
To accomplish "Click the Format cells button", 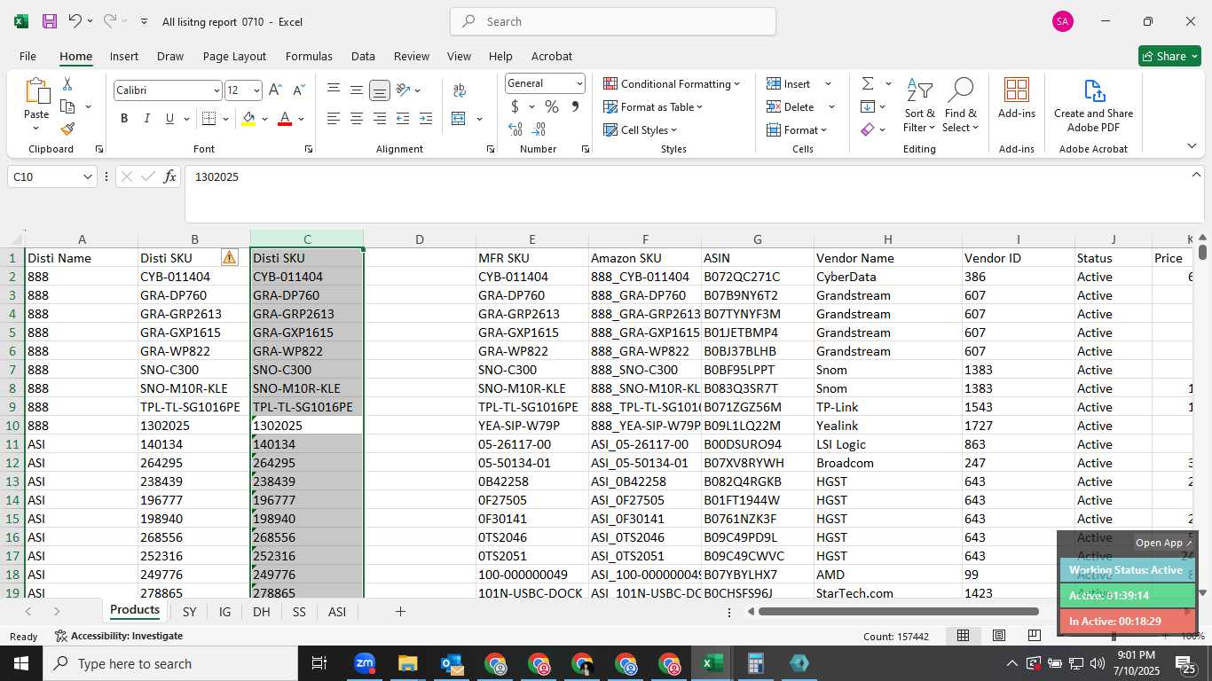I will [x=797, y=129].
